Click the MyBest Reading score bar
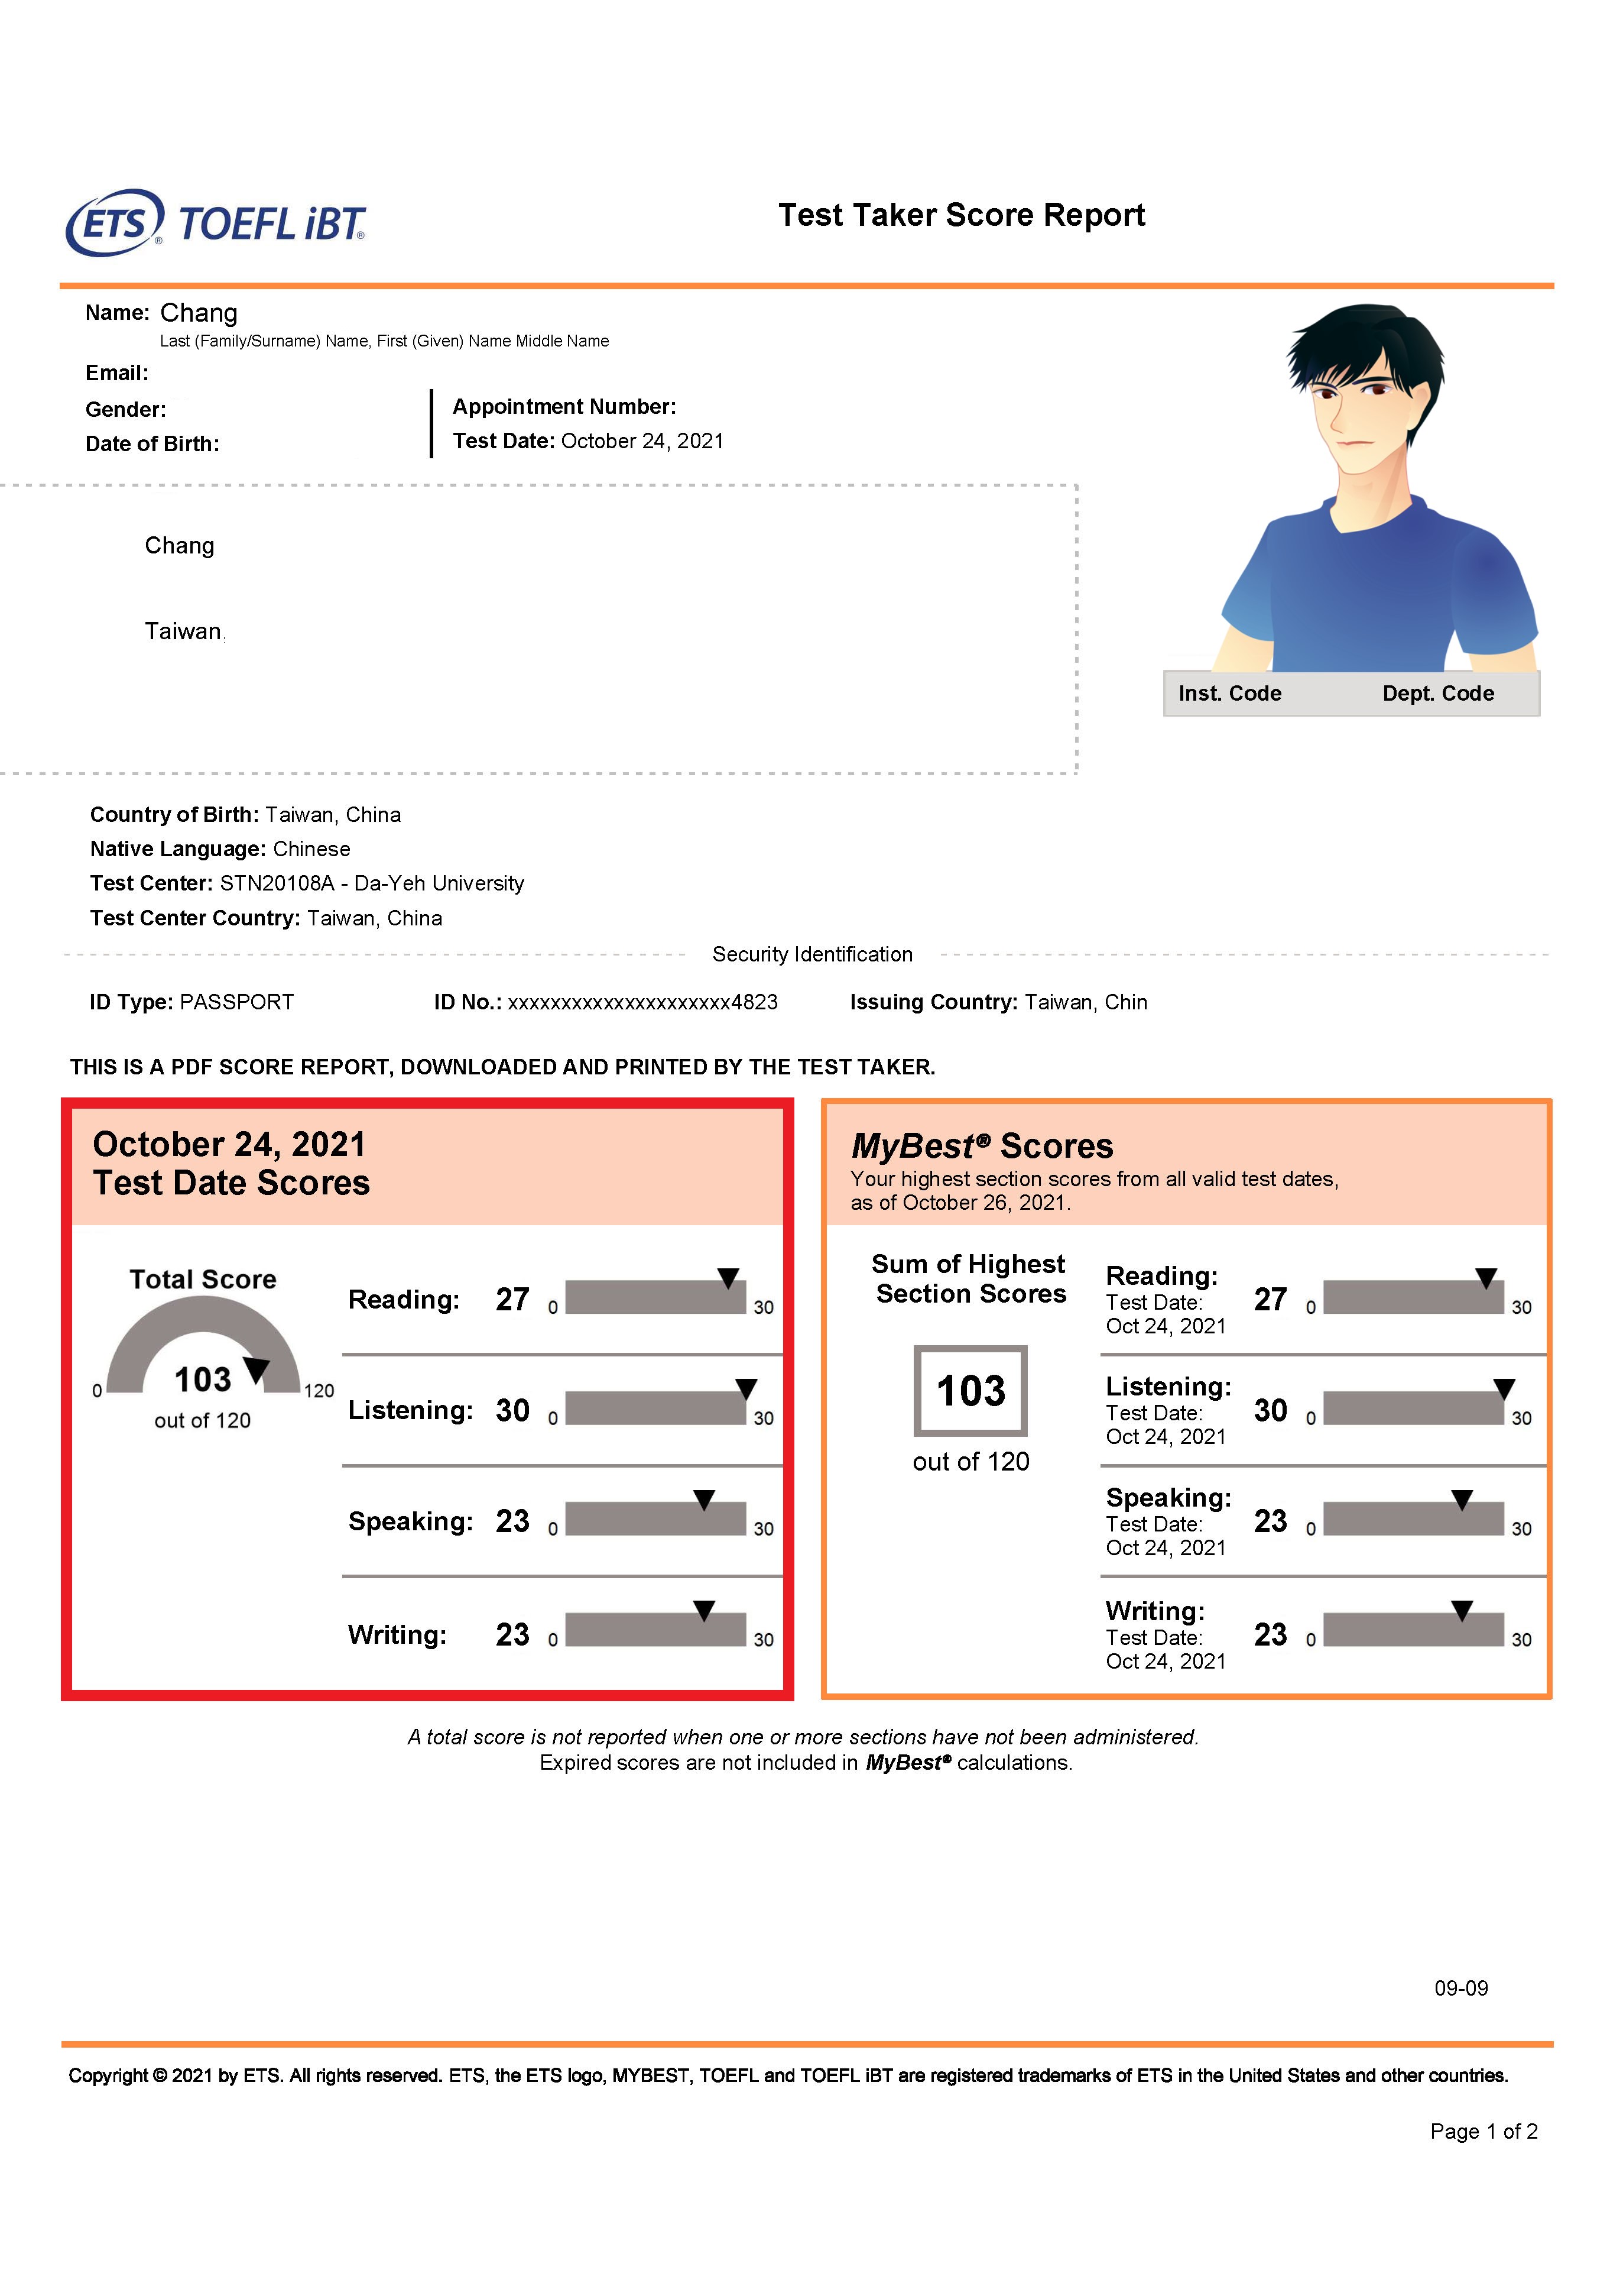The height and width of the screenshot is (2296, 1623). coord(1413,1297)
